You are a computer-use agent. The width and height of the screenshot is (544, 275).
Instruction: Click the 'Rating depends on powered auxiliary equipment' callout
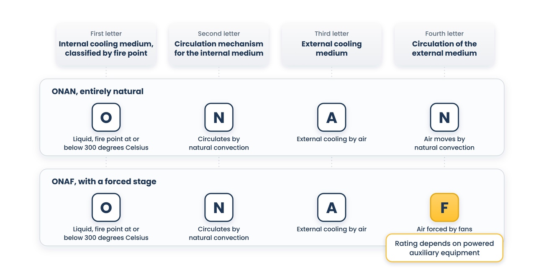point(444,248)
